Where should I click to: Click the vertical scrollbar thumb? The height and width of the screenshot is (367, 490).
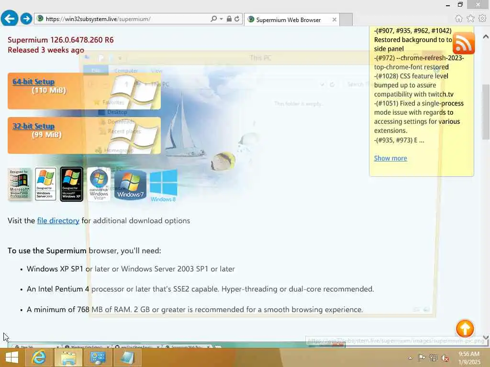486,112
